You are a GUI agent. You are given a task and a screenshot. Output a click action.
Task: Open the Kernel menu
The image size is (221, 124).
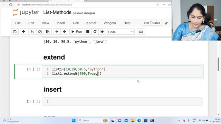[x=91, y=23]
